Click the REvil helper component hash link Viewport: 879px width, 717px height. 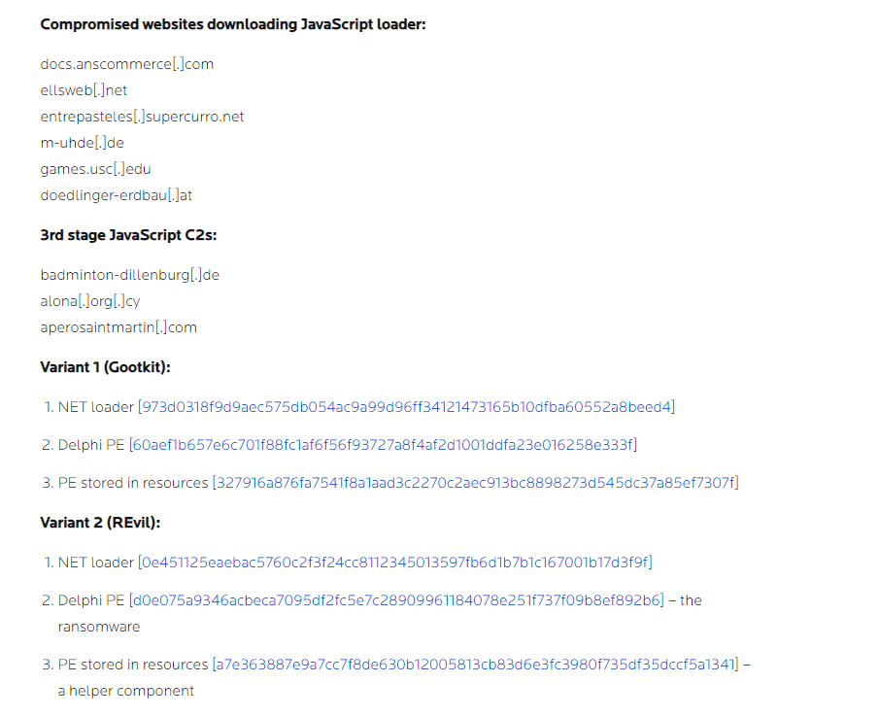pos(475,665)
